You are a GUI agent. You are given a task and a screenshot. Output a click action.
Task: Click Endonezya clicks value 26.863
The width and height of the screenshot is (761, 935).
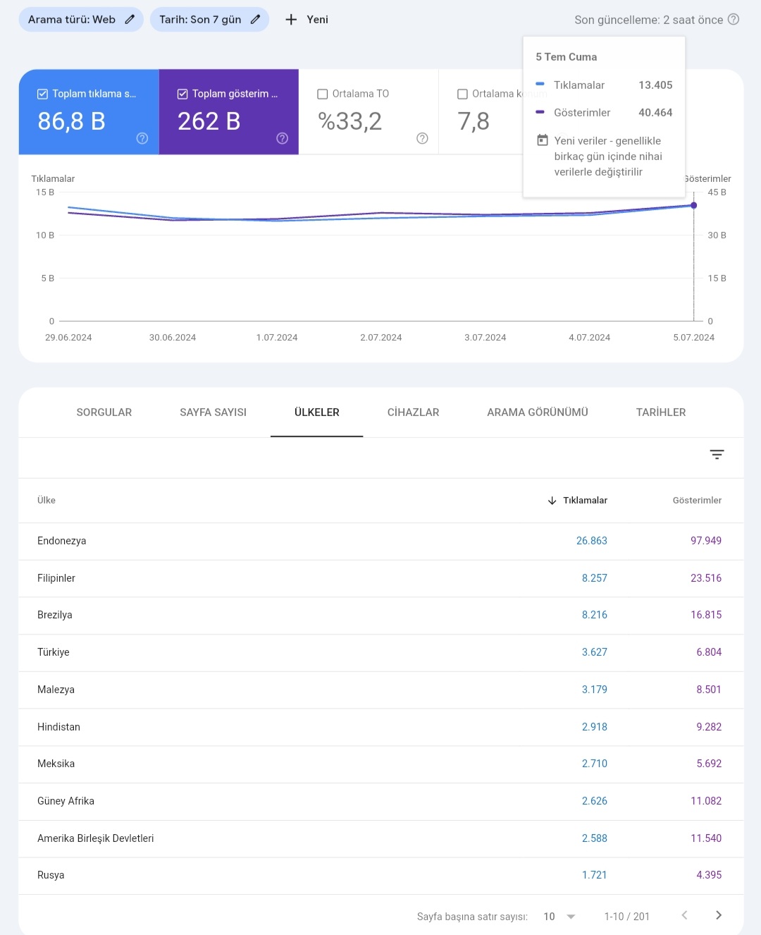591,541
